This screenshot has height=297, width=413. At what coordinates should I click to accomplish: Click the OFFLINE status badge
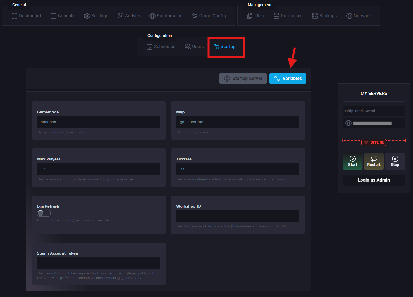click(x=374, y=142)
